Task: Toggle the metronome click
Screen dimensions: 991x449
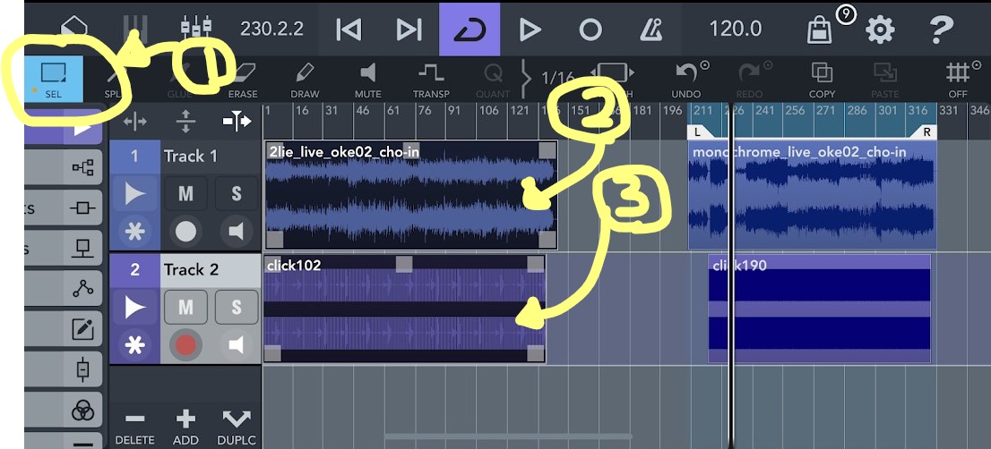Action: (651, 29)
